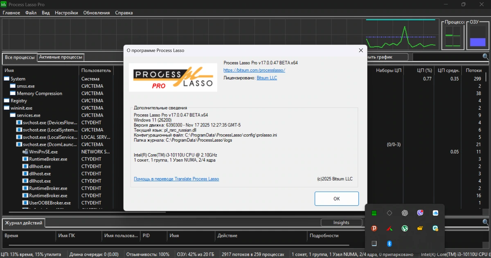
Task: Click the Действие log column header
Action: [261, 235]
